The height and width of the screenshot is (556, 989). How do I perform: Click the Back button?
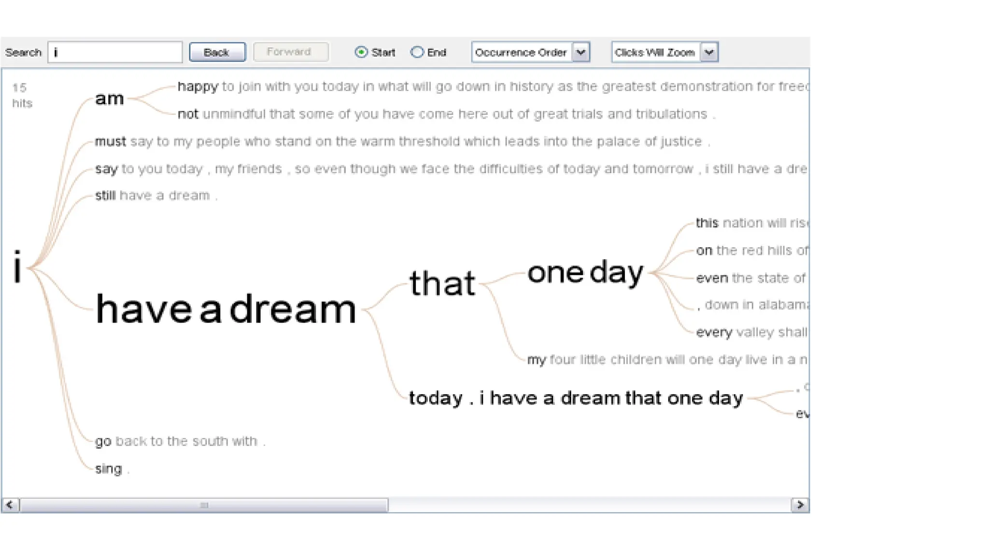click(217, 52)
